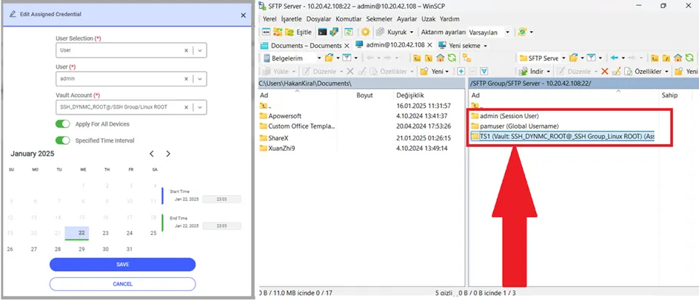Open the İşaretle menu
Viewport: 699px width, 300px height.
(292, 19)
